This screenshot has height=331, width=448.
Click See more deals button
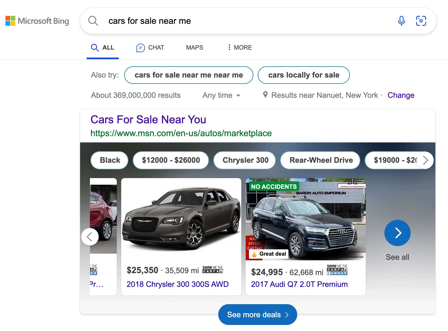(258, 315)
